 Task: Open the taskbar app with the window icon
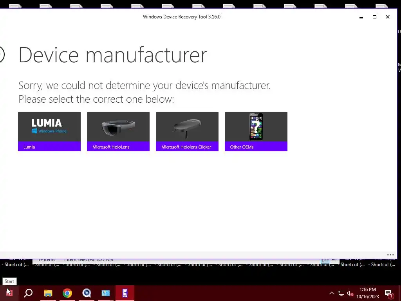pos(106,293)
